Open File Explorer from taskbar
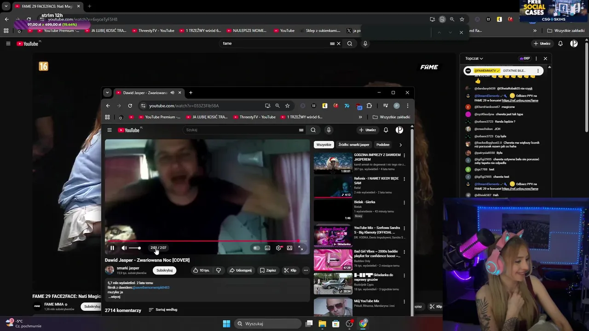The image size is (589, 331). pos(323,324)
